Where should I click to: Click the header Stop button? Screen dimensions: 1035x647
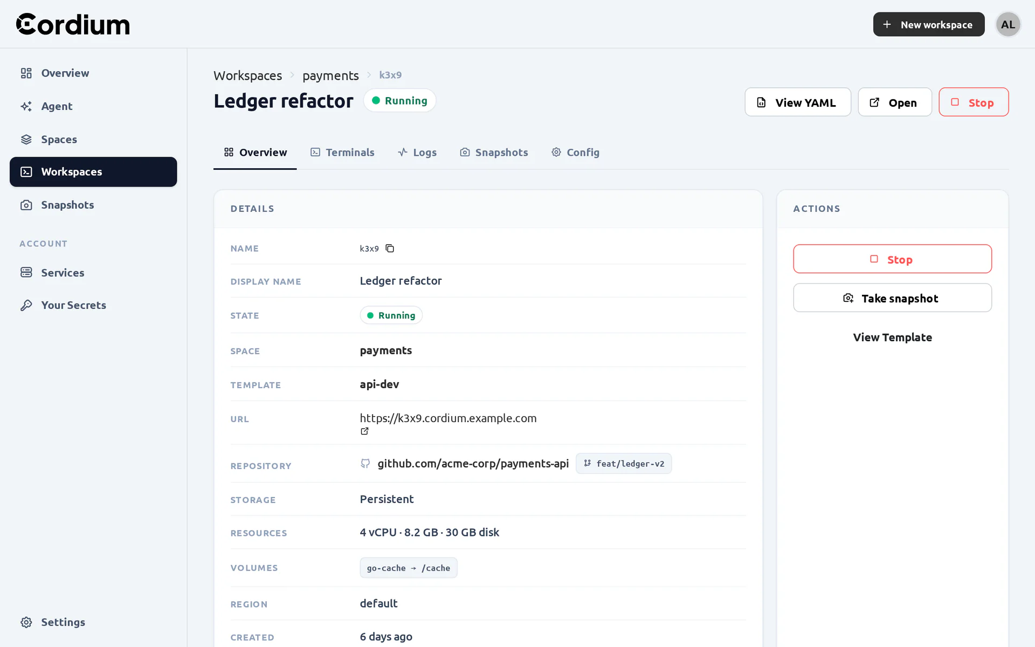(974, 102)
